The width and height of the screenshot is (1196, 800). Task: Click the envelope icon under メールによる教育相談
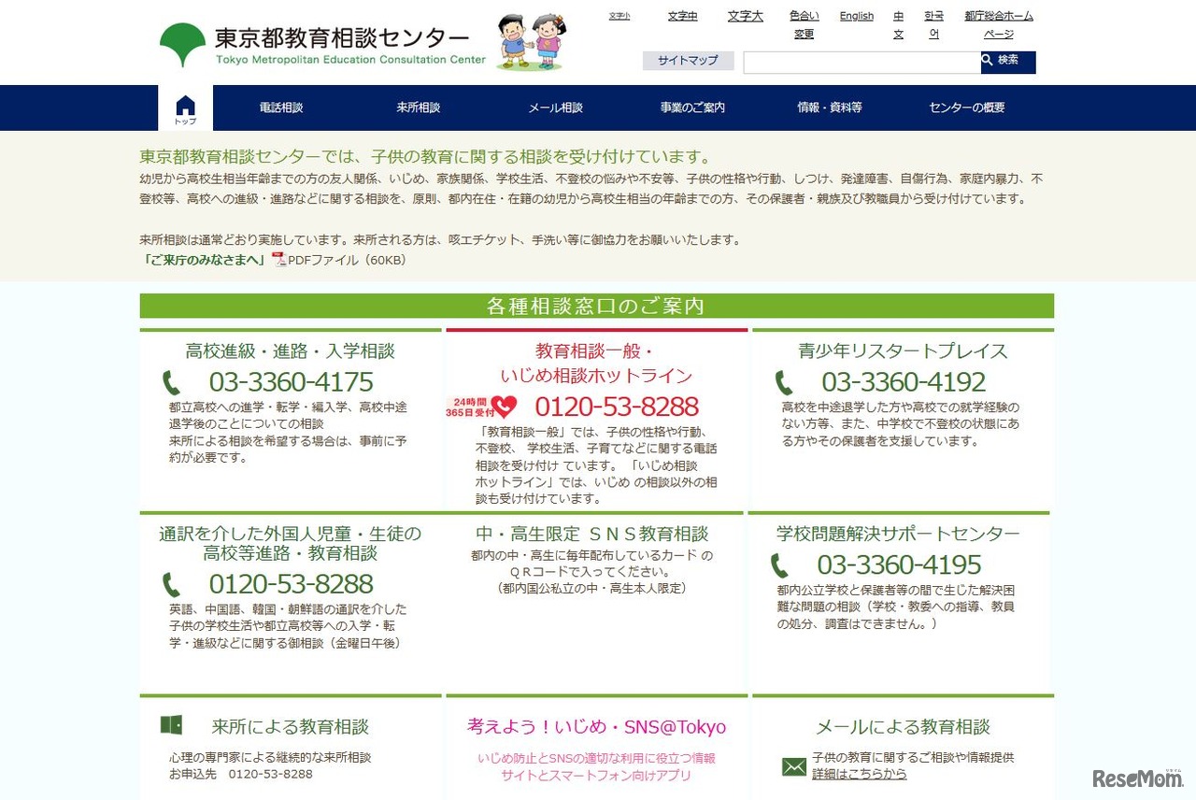click(794, 766)
